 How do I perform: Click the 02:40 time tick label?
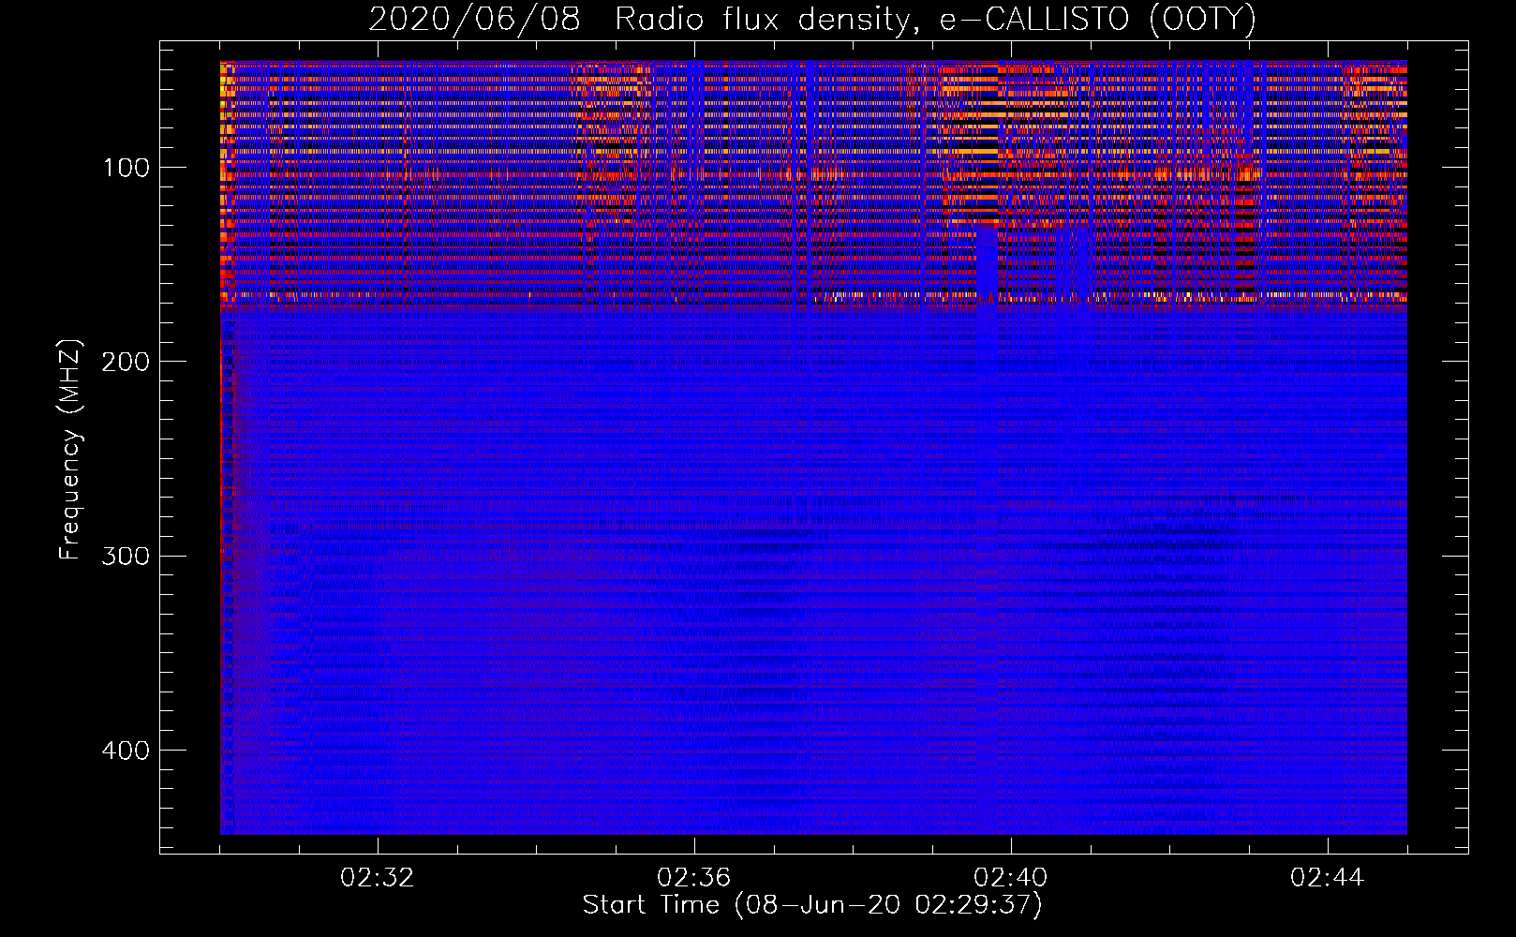1011,878
